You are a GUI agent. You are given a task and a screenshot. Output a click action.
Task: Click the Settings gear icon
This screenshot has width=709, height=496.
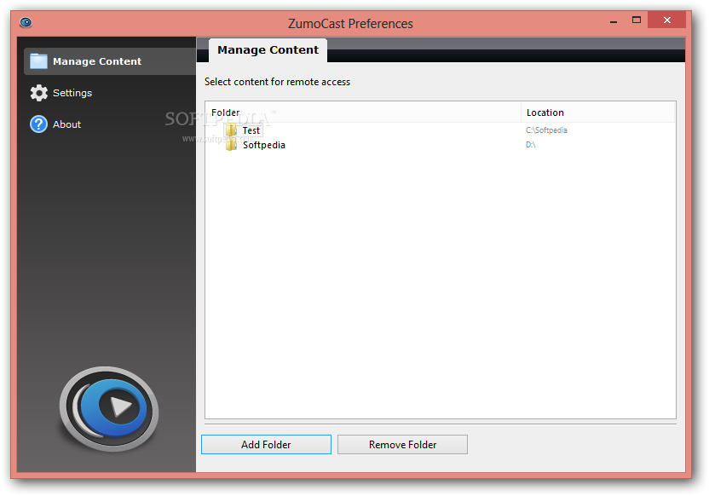[39, 93]
